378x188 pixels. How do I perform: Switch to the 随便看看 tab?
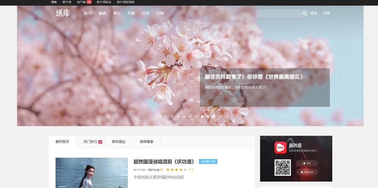coord(147,142)
